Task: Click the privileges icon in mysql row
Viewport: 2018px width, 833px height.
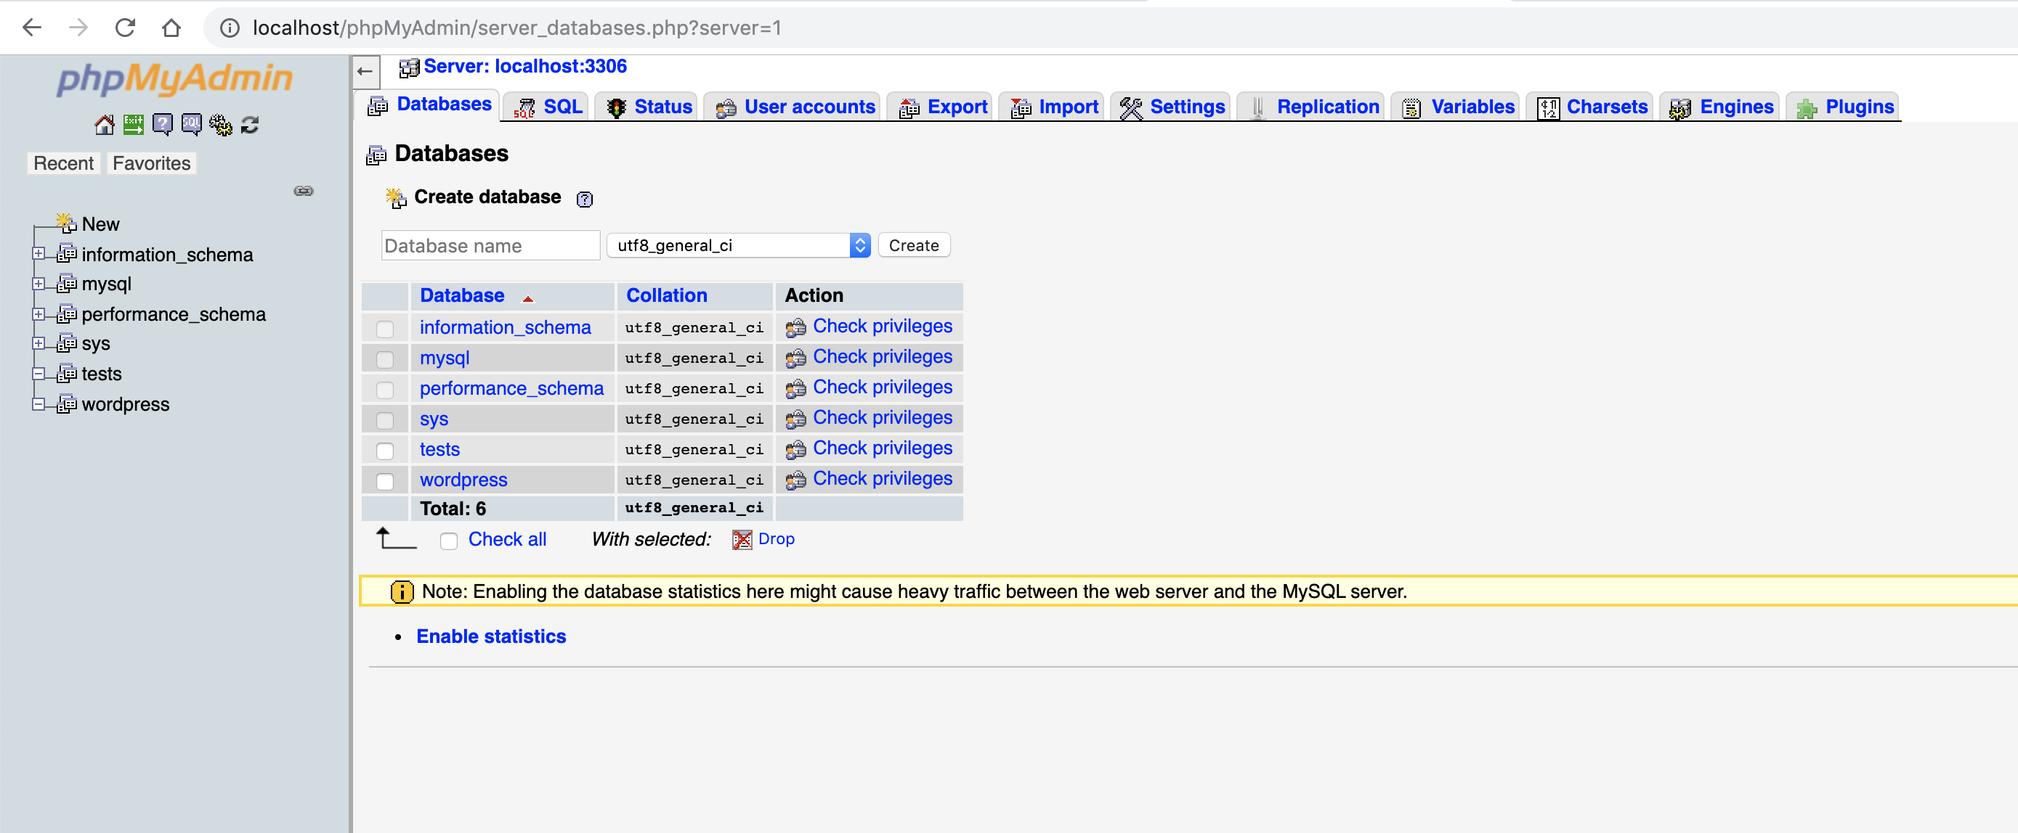Action: (x=795, y=358)
